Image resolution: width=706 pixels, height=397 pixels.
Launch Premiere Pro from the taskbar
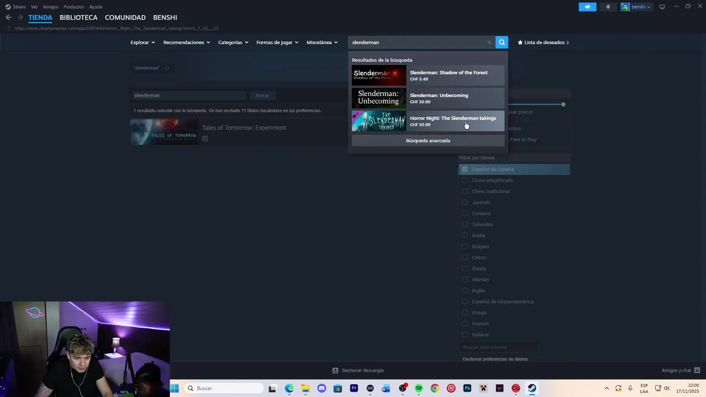tap(354, 388)
